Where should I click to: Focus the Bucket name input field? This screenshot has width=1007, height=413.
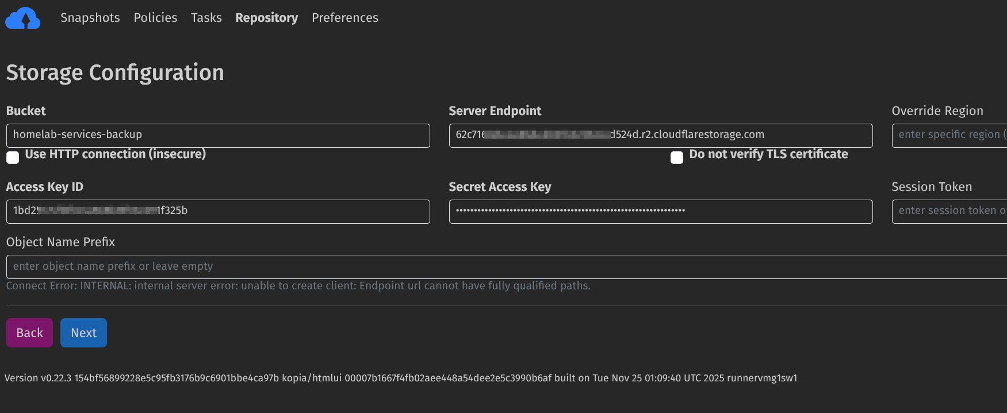click(218, 135)
